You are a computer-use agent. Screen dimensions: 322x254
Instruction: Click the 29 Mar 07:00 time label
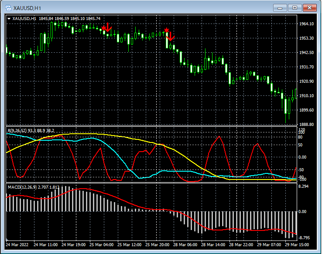(269, 245)
